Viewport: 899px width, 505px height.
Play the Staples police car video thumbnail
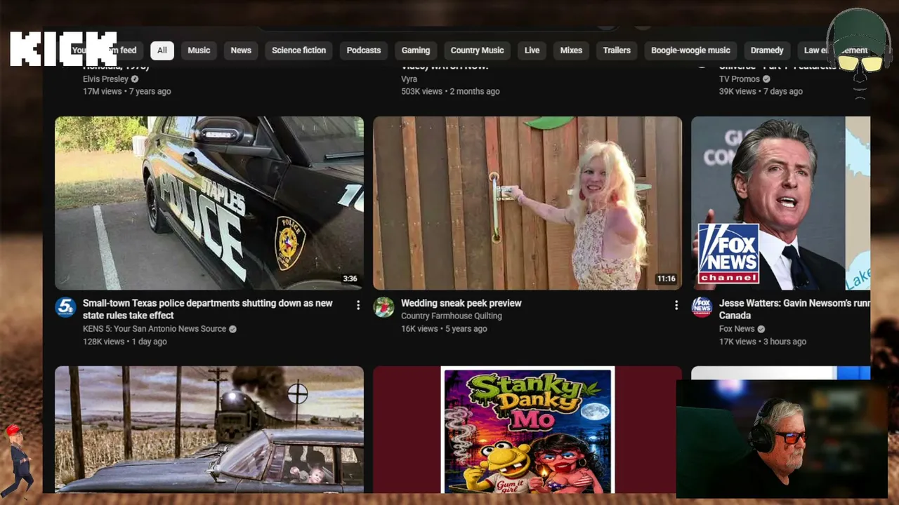point(209,203)
